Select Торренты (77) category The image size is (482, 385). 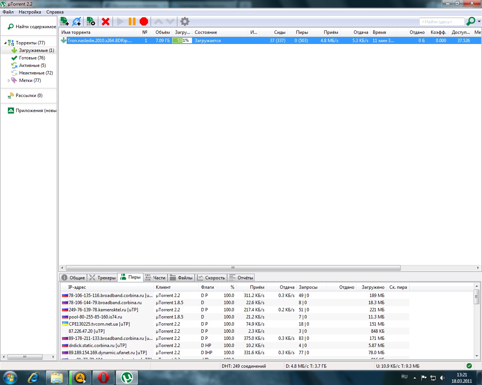pos(30,43)
